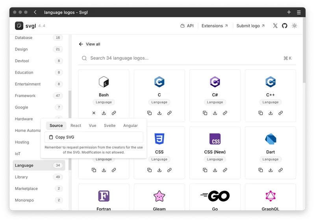The width and height of the screenshot is (315, 222).
Task: Select the Education category
Action: tap(39, 72)
